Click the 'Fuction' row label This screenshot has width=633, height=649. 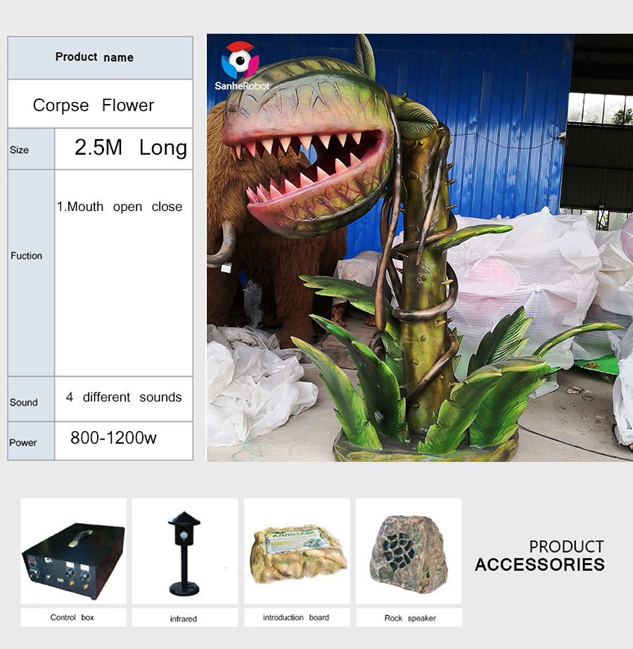(x=27, y=256)
